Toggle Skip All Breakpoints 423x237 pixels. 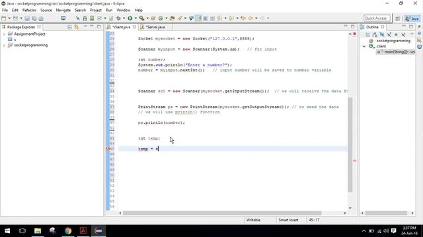pos(78,18)
